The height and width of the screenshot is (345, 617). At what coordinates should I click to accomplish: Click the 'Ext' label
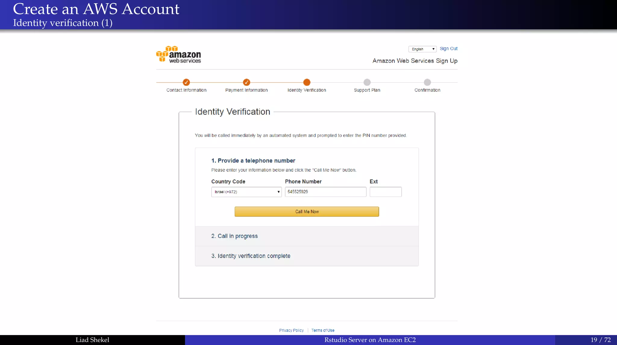click(374, 181)
